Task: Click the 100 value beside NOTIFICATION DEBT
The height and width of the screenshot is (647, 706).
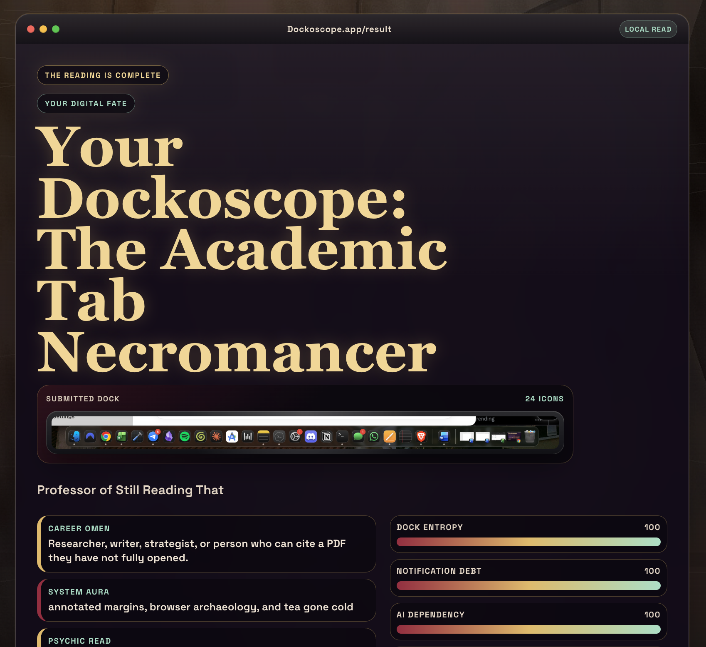Action: point(652,571)
